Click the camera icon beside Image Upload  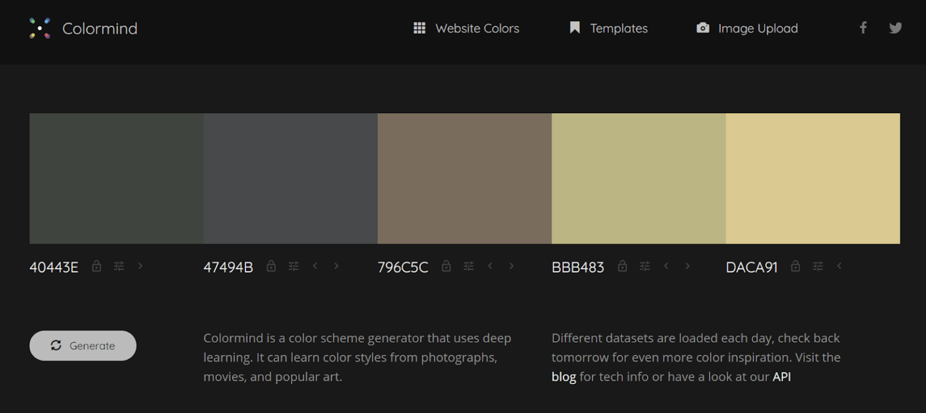click(702, 27)
